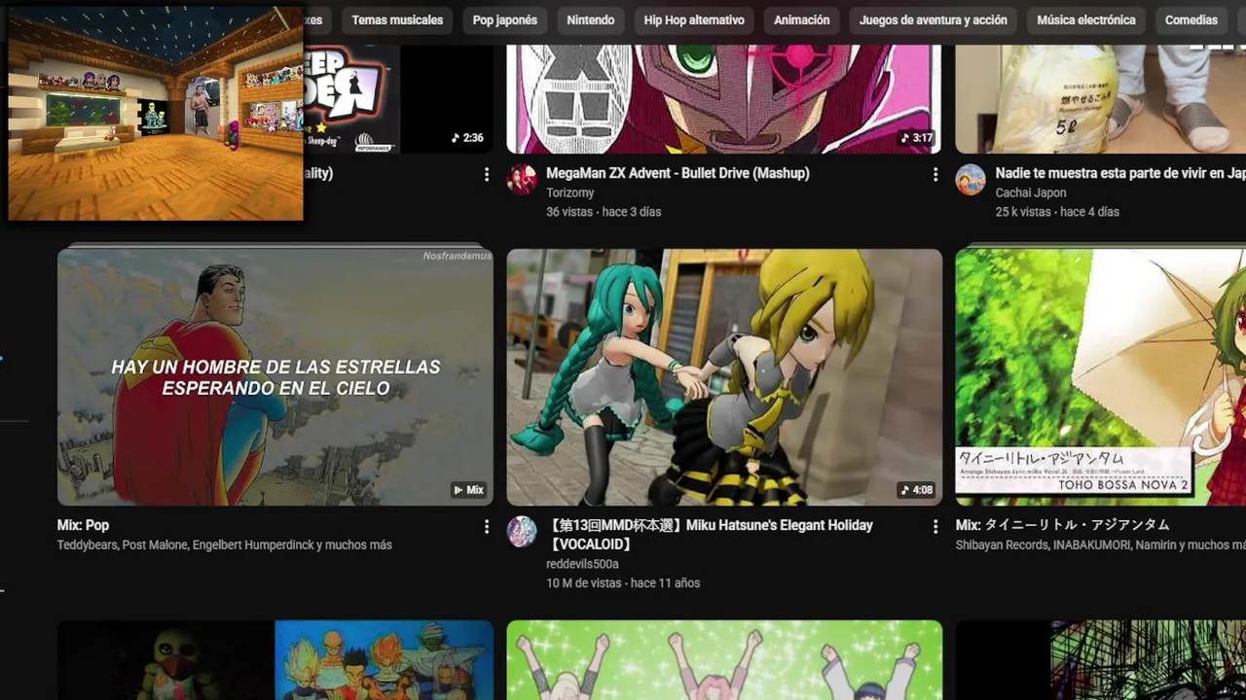Viewport: 1246px width, 700px height.
Task: Select the Pop japonés filter chip
Action: pos(504,20)
